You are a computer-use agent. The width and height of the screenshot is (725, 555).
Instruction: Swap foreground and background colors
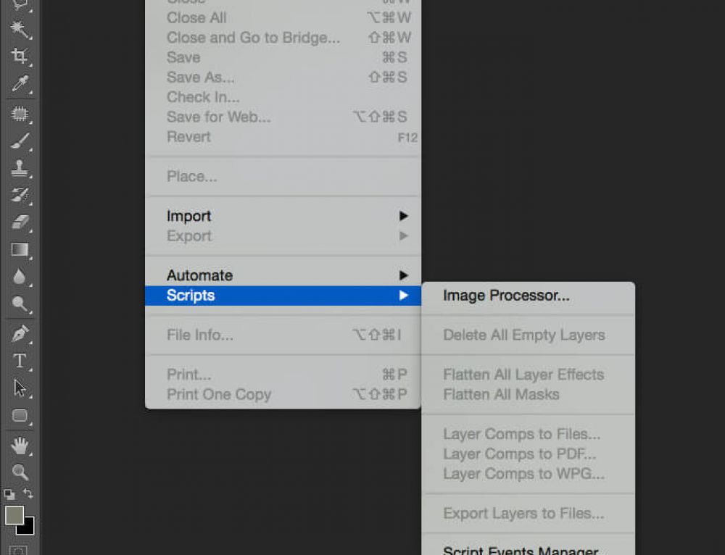click(x=28, y=493)
